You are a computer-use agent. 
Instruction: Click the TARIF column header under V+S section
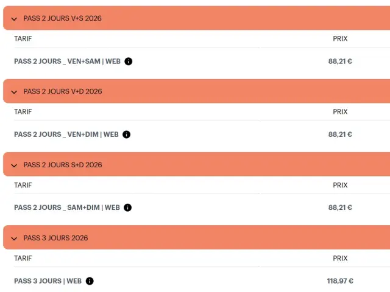pyautogui.click(x=23, y=39)
